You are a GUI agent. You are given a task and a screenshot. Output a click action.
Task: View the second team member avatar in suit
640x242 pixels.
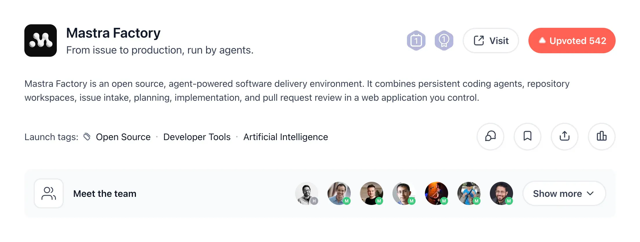click(x=339, y=193)
